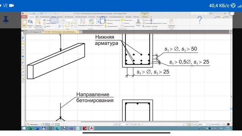
Task: Click the Sign Document icon
Action: pyautogui.click(x=171, y=23)
